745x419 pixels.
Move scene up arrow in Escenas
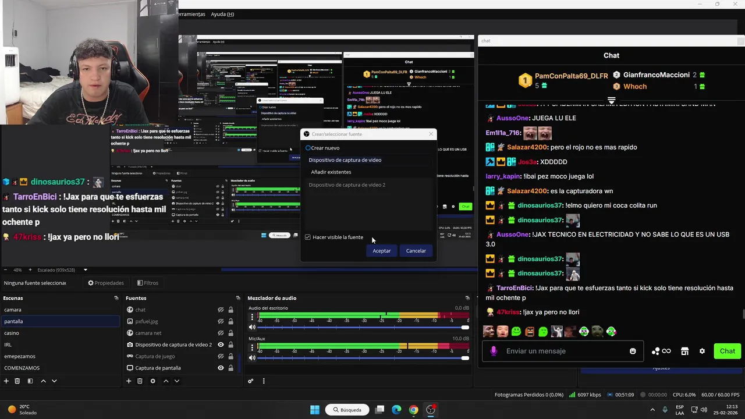pyautogui.click(x=43, y=381)
